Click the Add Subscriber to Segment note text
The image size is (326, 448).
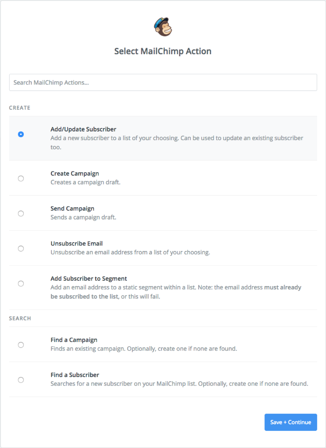[x=176, y=292]
